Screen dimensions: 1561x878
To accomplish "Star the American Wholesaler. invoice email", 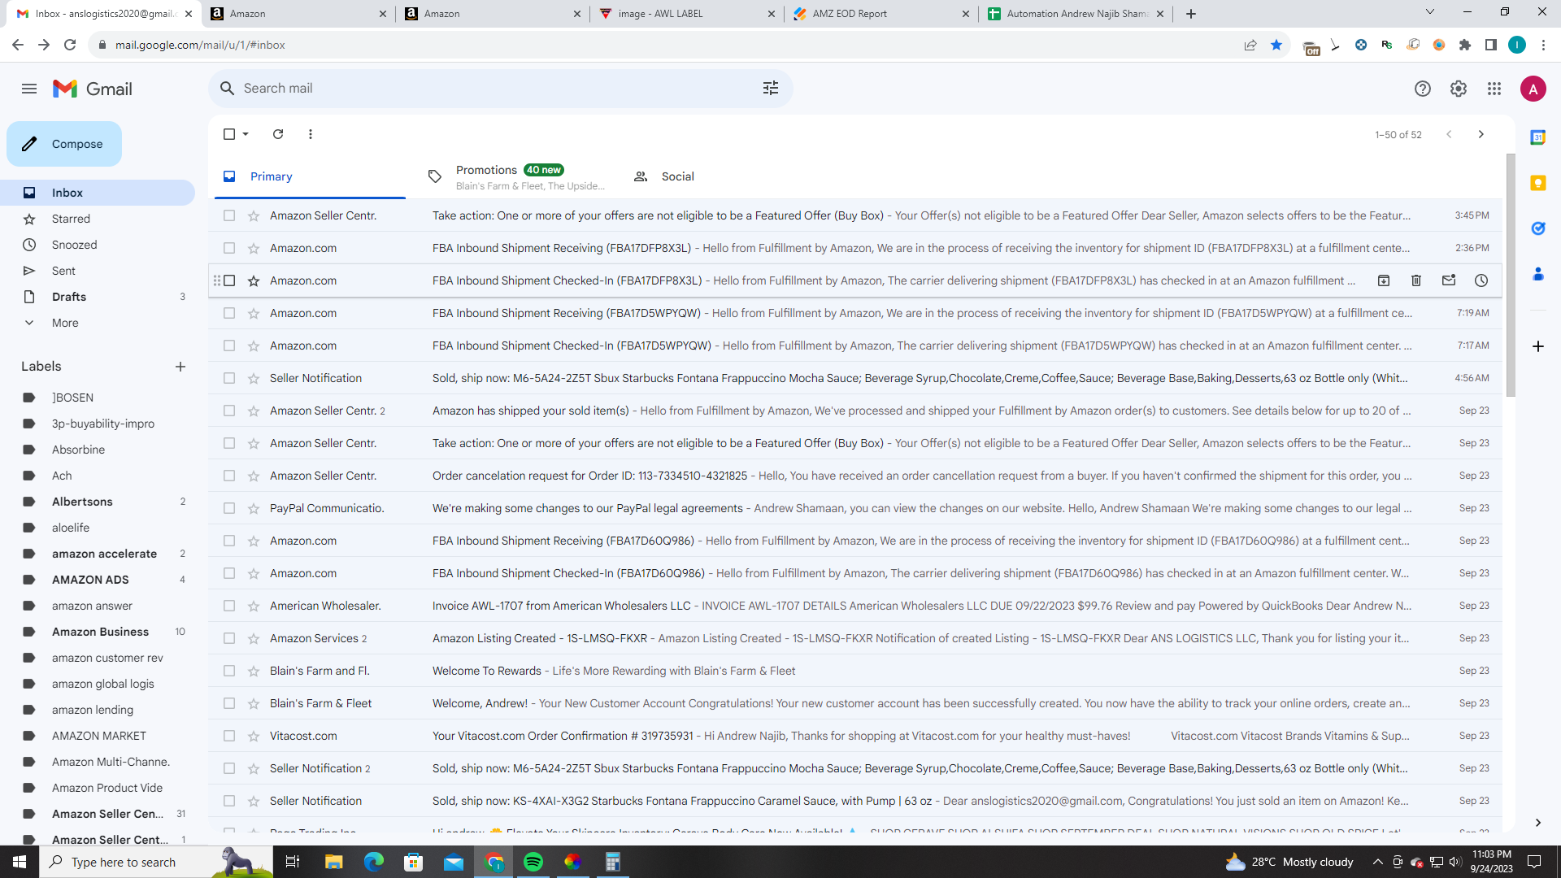I will coord(254,606).
